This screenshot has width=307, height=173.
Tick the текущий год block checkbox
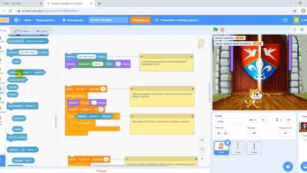[x=9, y=160]
